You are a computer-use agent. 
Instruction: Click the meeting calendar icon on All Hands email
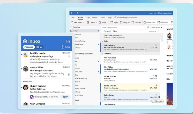156,76
